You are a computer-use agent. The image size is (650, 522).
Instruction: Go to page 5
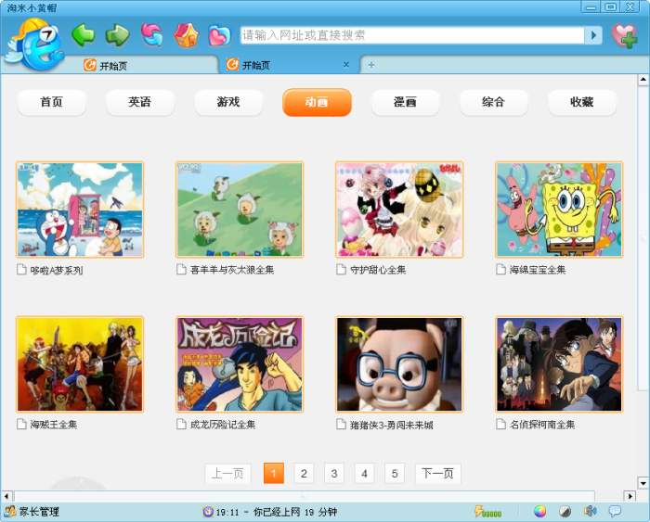point(395,473)
